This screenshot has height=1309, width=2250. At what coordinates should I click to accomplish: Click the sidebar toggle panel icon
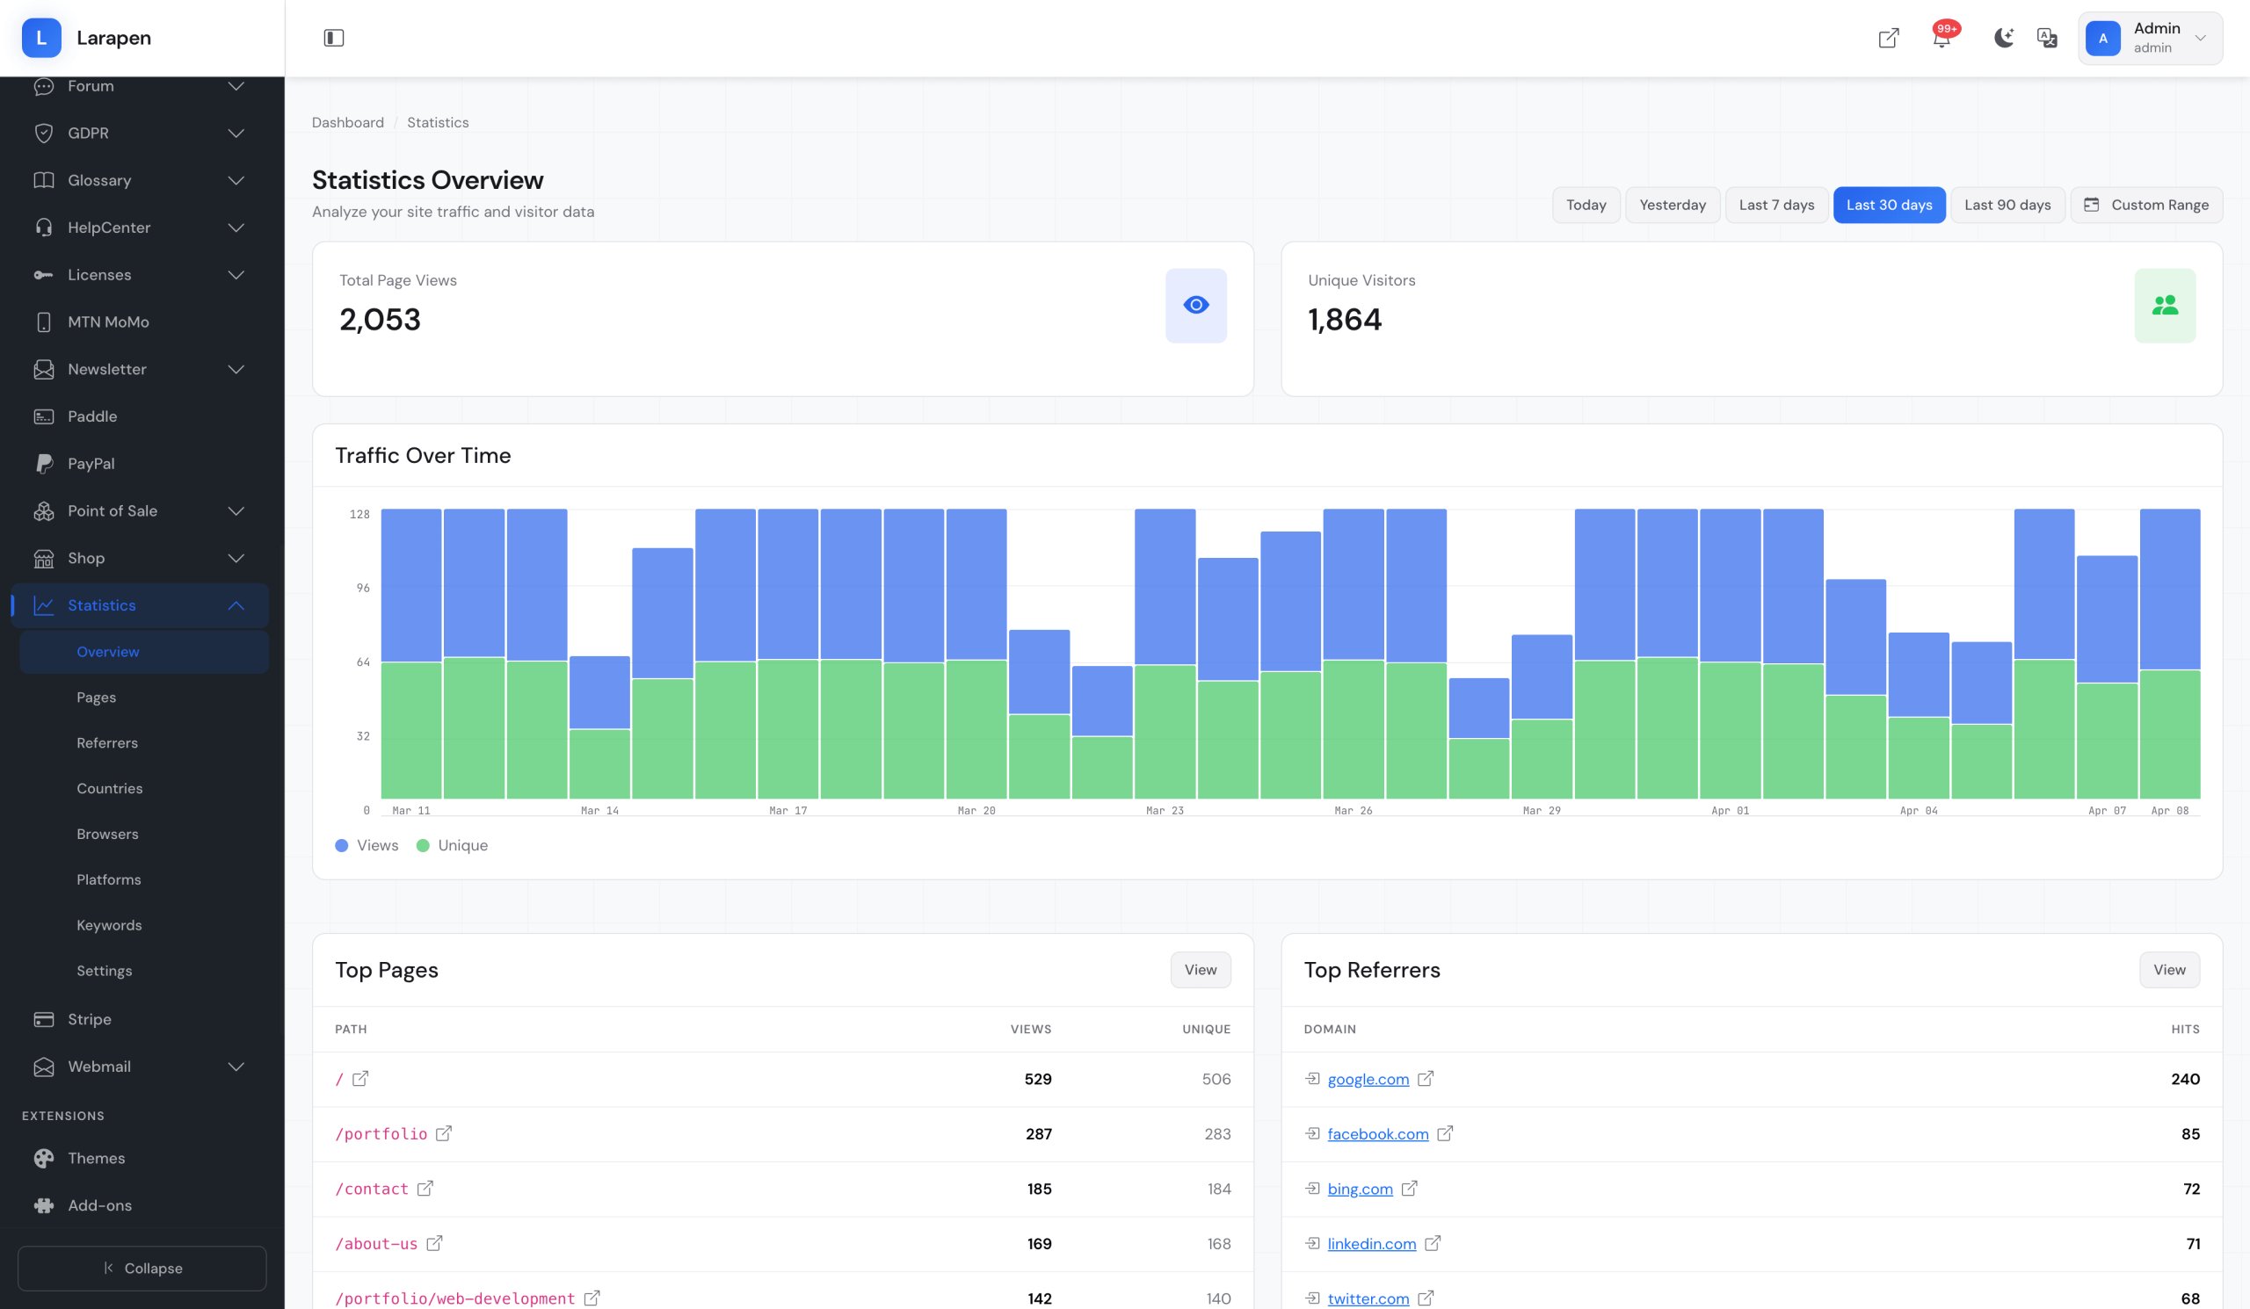pyautogui.click(x=333, y=38)
